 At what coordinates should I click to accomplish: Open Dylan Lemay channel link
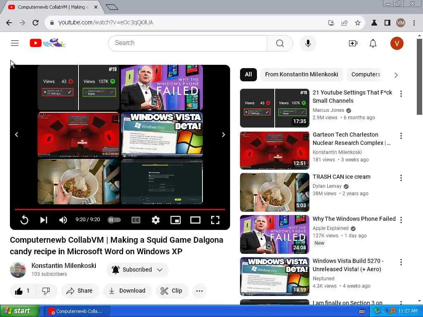coord(327,186)
